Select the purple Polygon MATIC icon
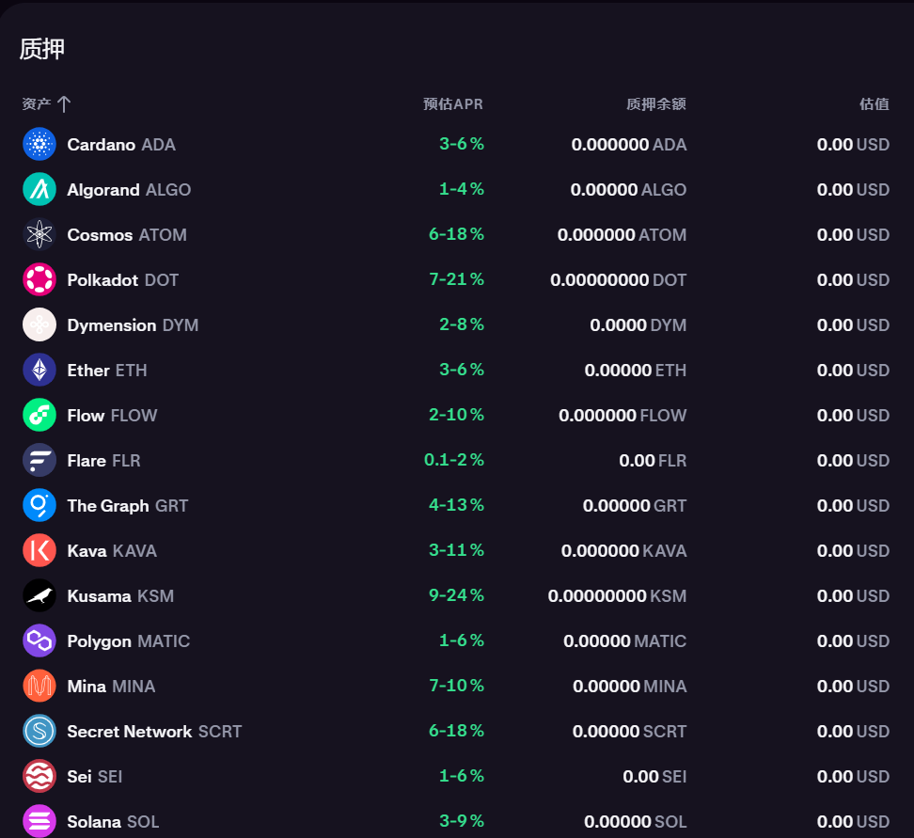Image resolution: width=914 pixels, height=838 pixels. tap(39, 640)
